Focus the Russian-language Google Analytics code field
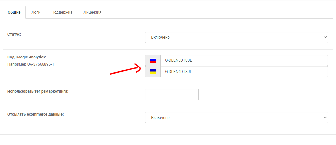The height and width of the screenshot is (145, 336). 244,60
